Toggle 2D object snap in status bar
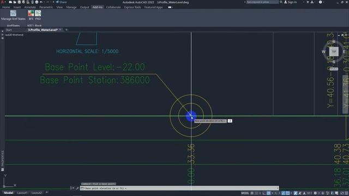349x196 pixels. pyautogui.click(x=287, y=193)
